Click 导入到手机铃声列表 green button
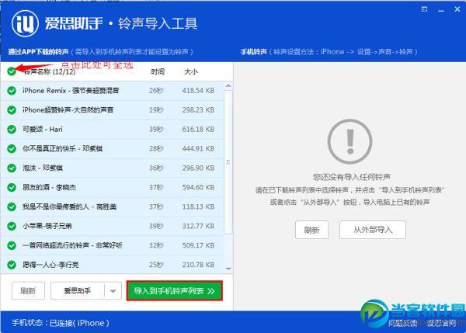The width and height of the screenshot is (466, 333). point(175,290)
